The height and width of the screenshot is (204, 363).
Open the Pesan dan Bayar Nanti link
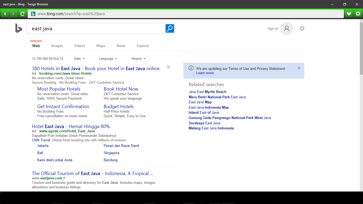[x=121, y=146]
